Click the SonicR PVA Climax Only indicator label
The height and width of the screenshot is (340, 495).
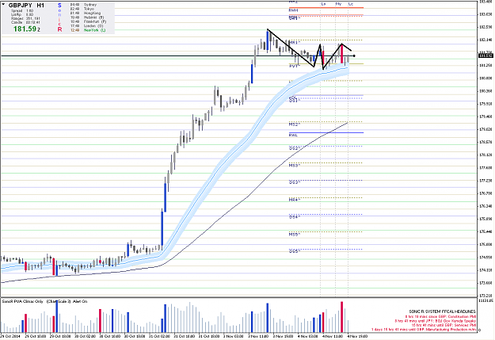tap(22, 301)
